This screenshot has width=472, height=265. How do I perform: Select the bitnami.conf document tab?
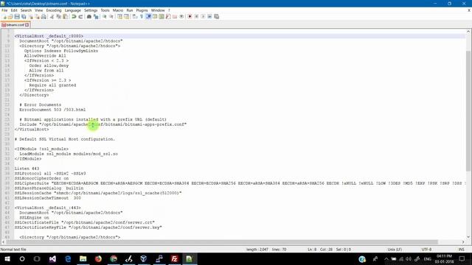(15, 25)
